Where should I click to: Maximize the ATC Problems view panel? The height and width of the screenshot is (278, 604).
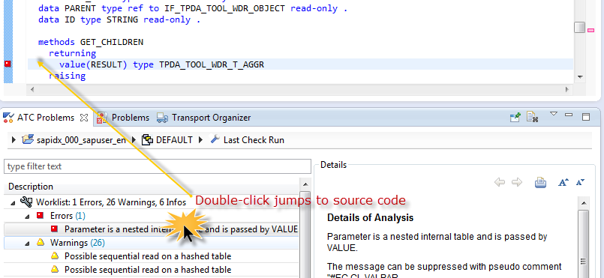586,117
